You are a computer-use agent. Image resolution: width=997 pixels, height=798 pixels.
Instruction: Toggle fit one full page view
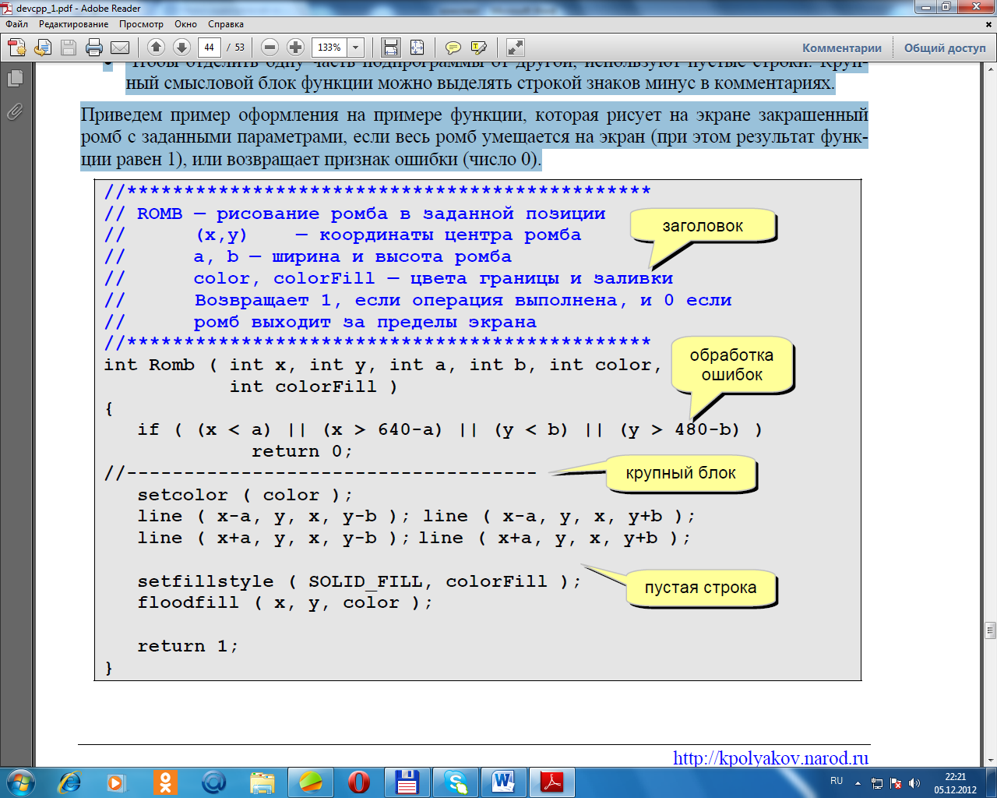[x=417, y=48]
